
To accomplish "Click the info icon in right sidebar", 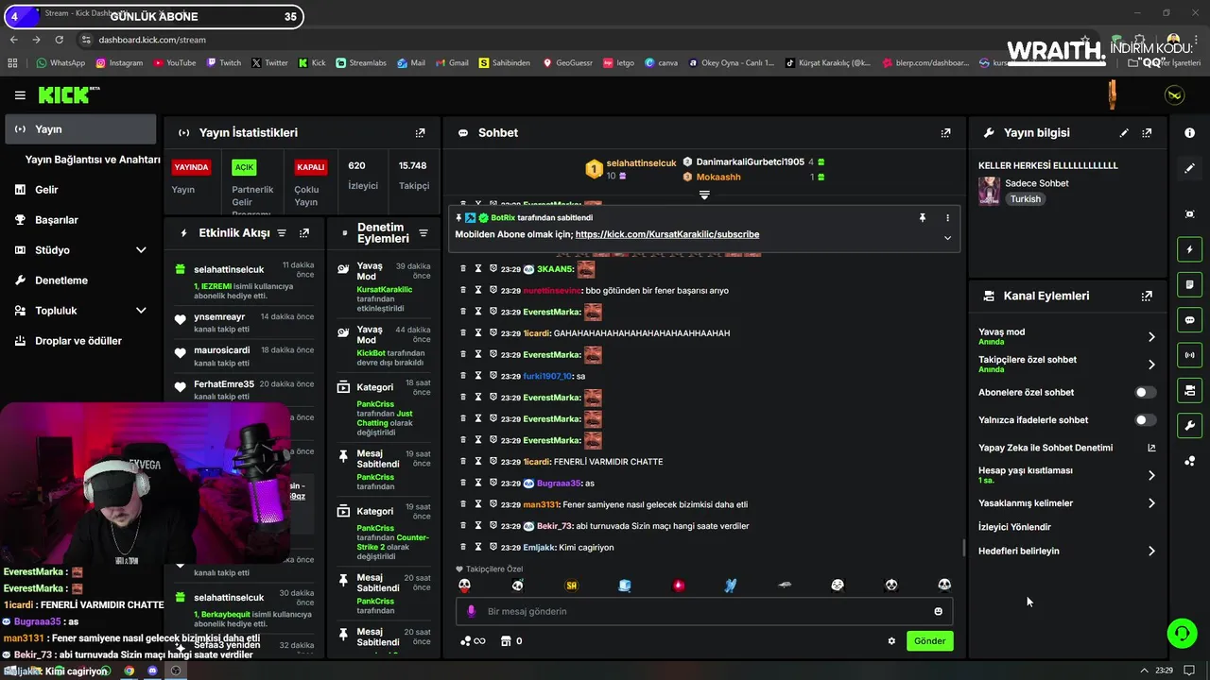I will click(x=1189, y=133).
